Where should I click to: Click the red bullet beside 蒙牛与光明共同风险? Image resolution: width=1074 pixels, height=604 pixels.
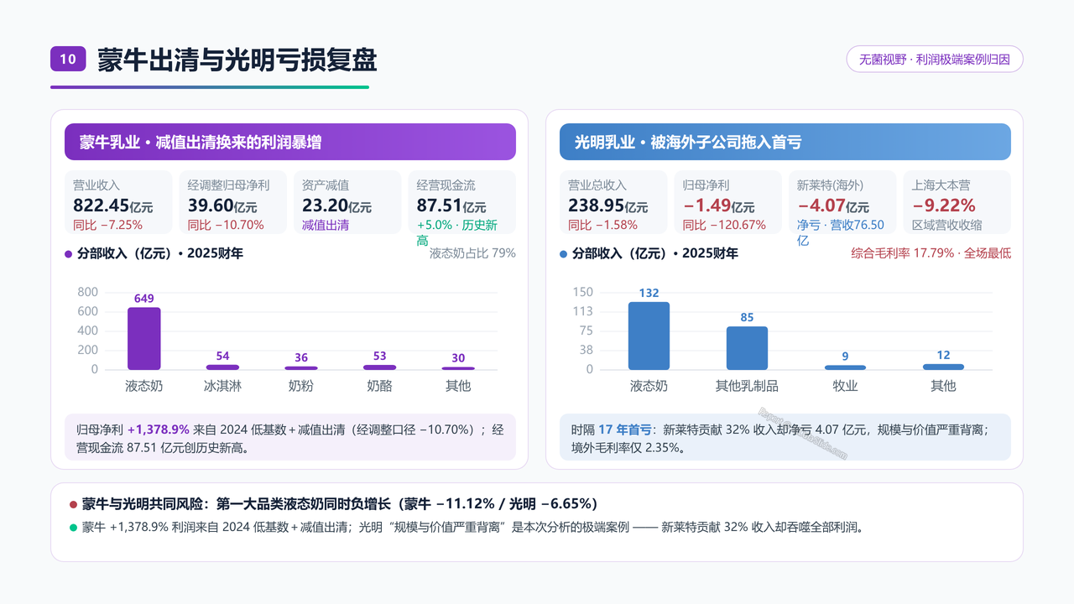73,504
